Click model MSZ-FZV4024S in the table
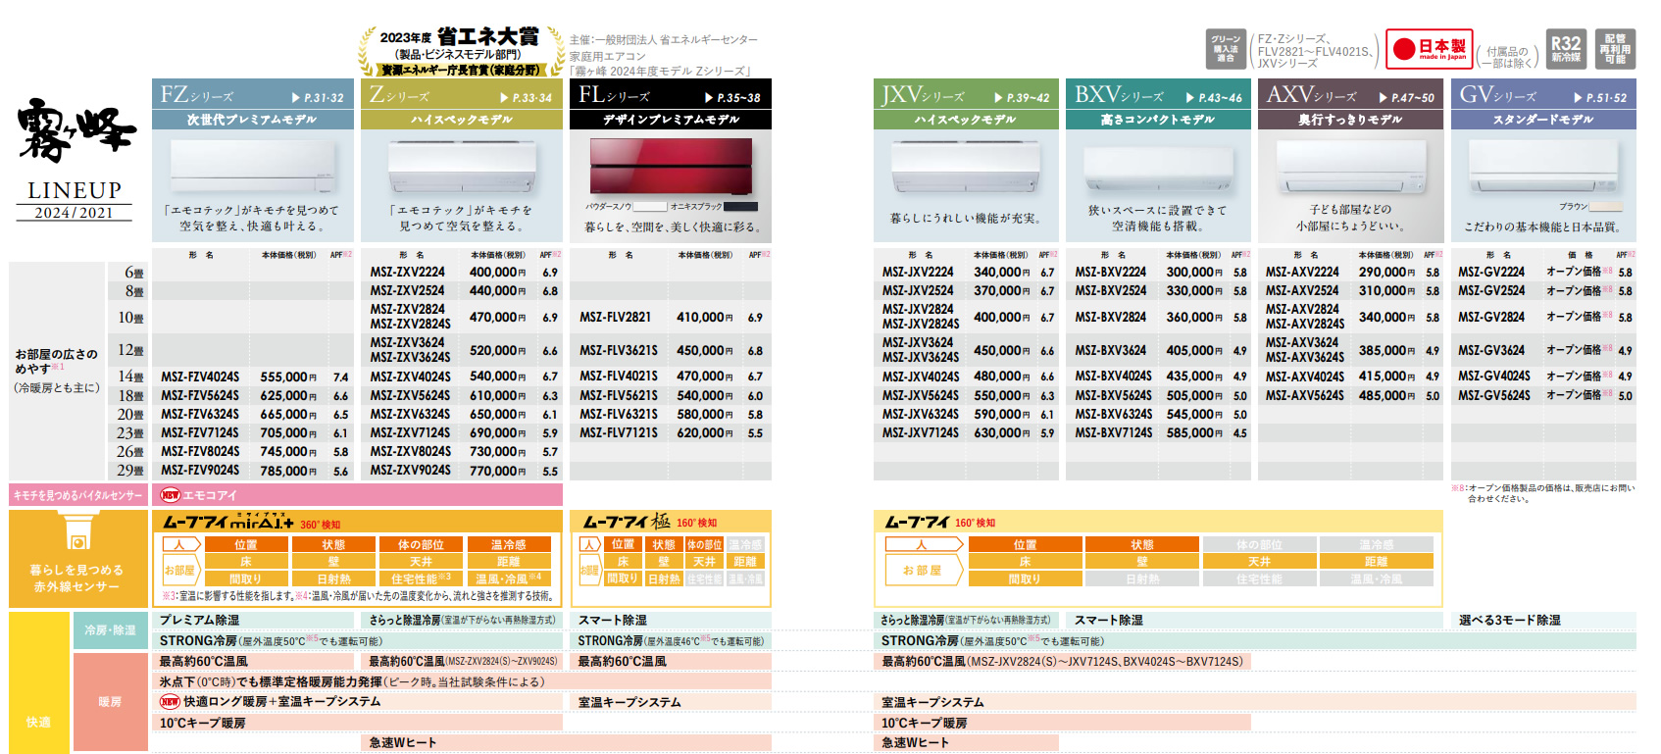 (x=200, y=377)
